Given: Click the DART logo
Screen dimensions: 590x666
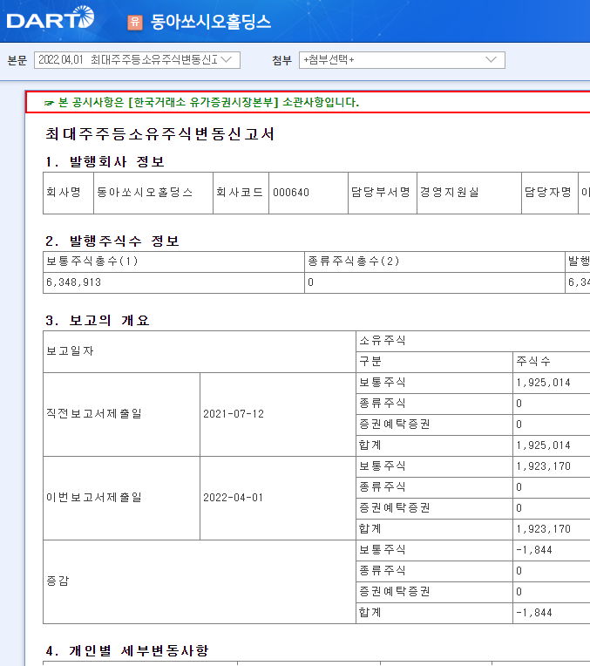Looking at the screenshot, I should 51,18.
